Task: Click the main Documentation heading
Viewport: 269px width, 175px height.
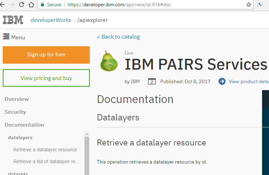Action: pos(135,99)
